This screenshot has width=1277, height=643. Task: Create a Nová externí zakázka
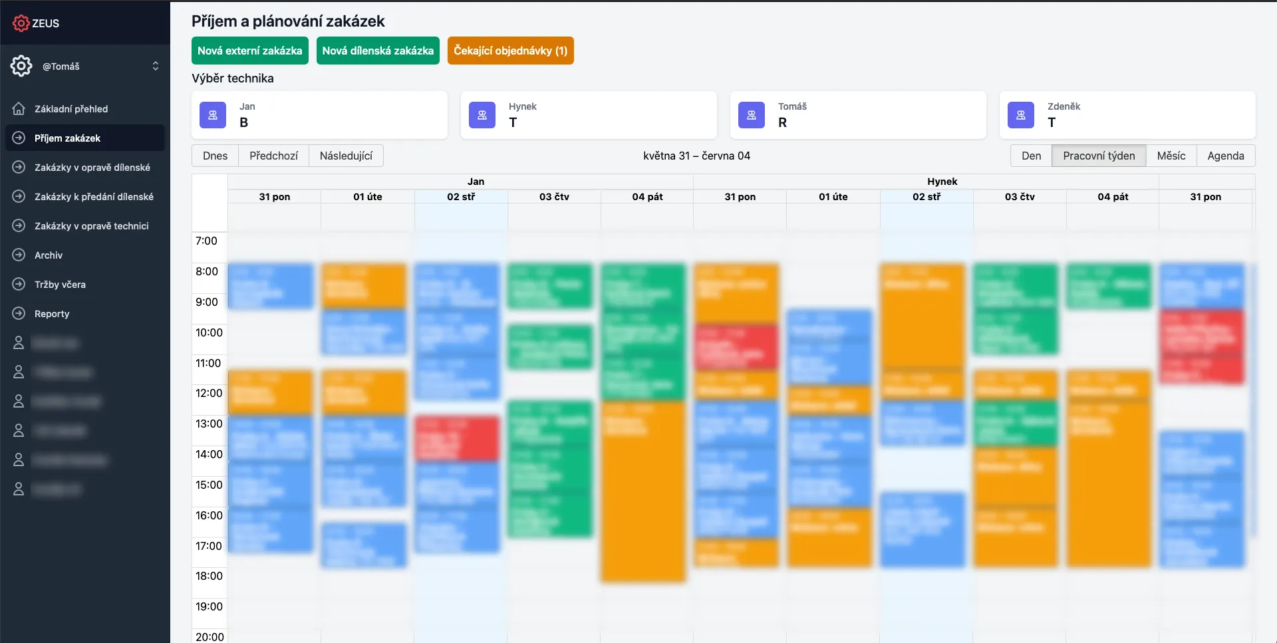coord(250,51)
